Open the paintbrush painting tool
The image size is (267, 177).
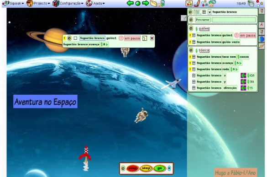[x=197, y=3]
